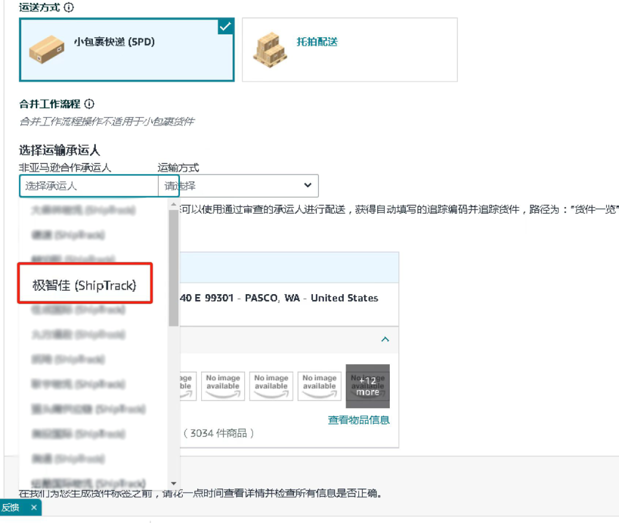Image resolution: width=619 pixels, height=523 pixels.
Task: Open the +12 more product thumbnails tile
Action: click(x=367, y=386)
